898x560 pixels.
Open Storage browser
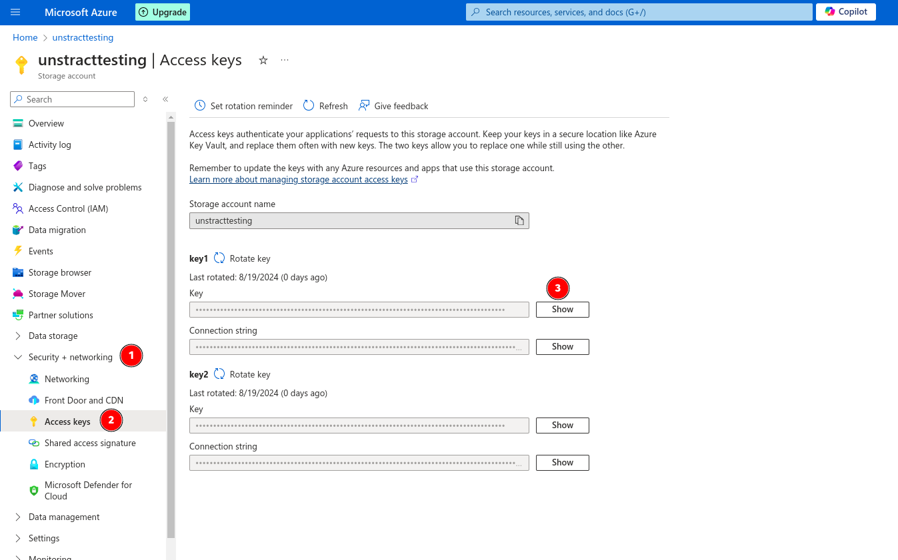60,272
